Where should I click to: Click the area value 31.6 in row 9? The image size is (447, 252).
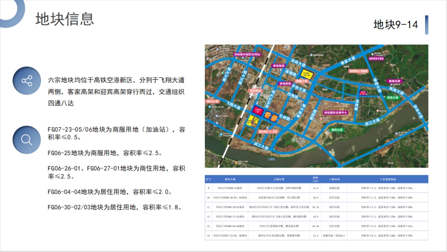(x=315, y=188)
